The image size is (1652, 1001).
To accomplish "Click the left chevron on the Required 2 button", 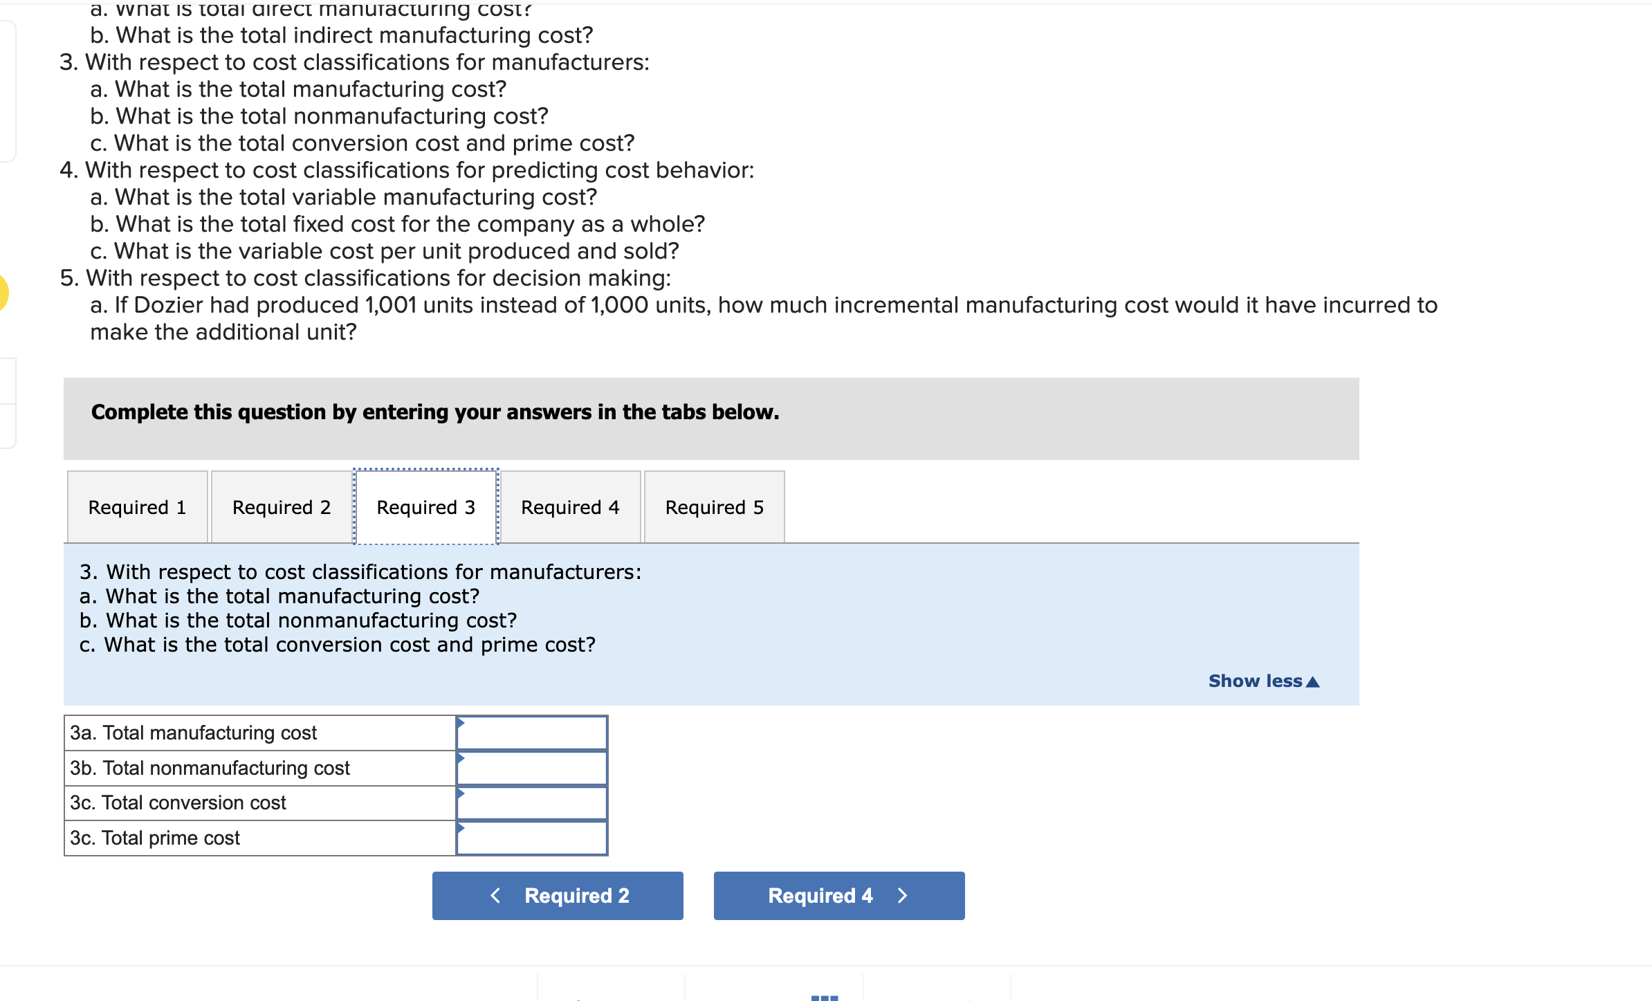I will tap(495, 896).
